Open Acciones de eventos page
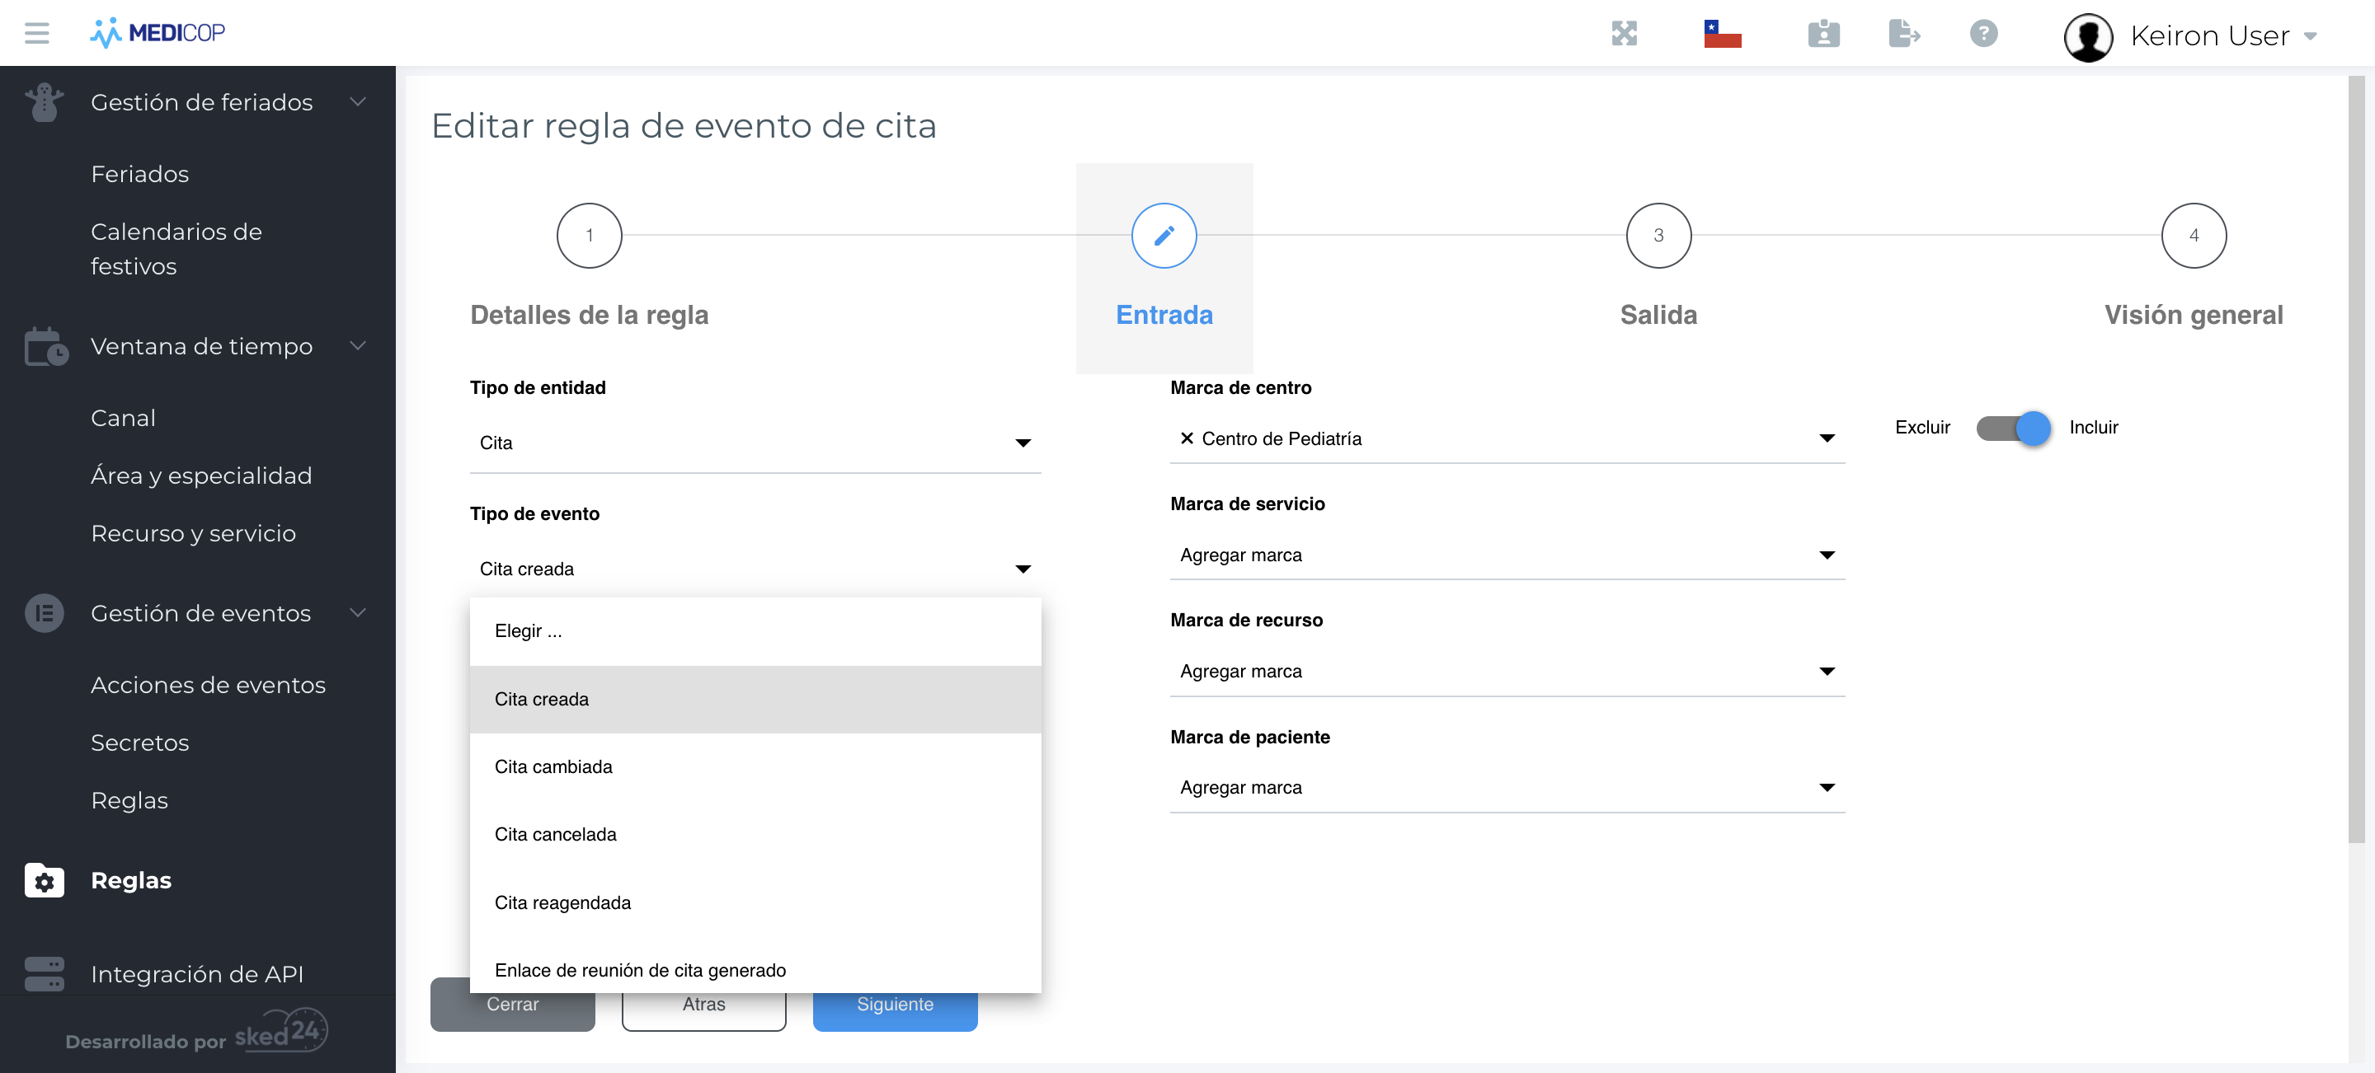Viewport: 2375px width, 1073px height. point(208,685)
